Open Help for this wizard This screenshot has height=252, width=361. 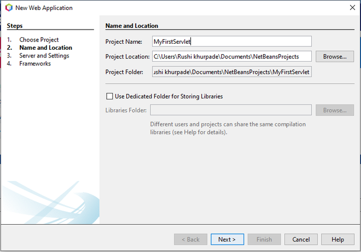coord(337,239)
